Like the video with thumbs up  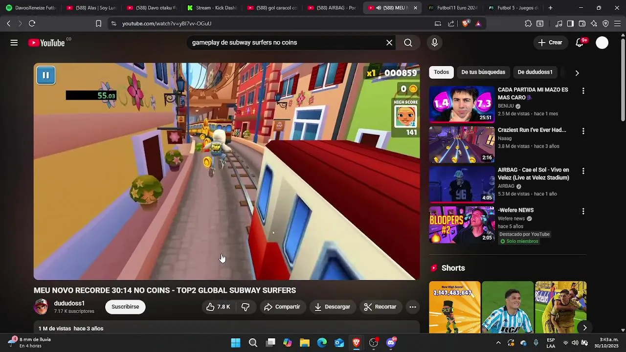pos(218,307)
